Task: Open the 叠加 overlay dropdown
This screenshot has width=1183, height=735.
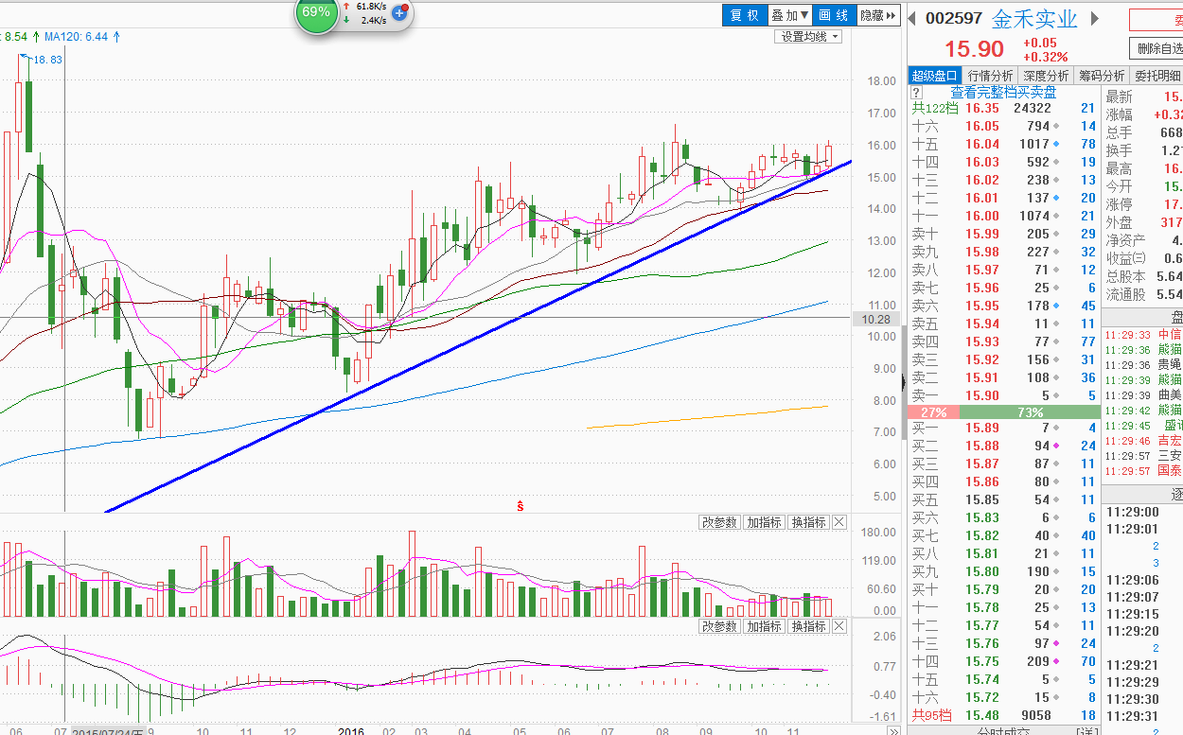Action: (x=790, y=15)
